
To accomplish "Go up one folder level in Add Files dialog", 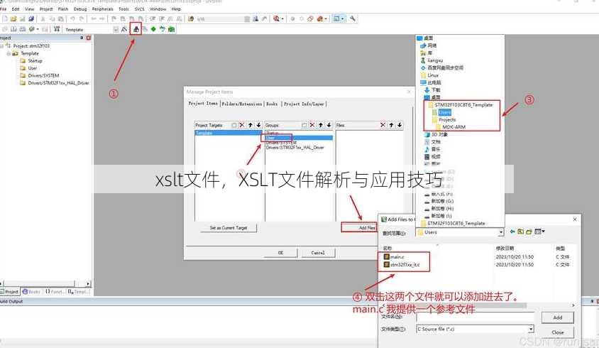I will tap(521, 232).
